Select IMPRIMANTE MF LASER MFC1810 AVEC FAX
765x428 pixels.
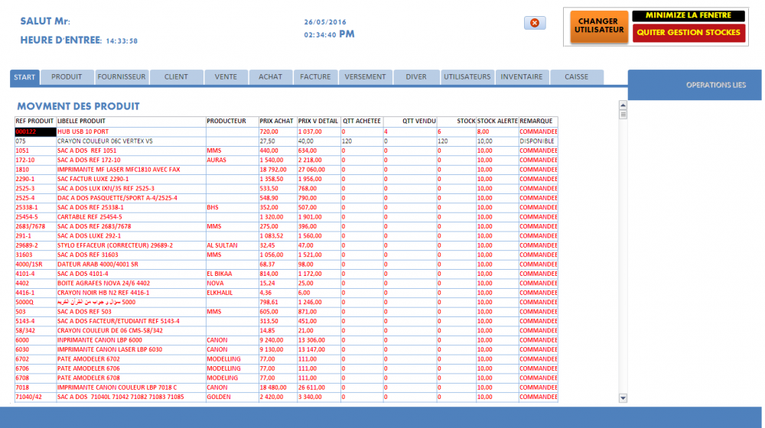(x=286, y=170)
